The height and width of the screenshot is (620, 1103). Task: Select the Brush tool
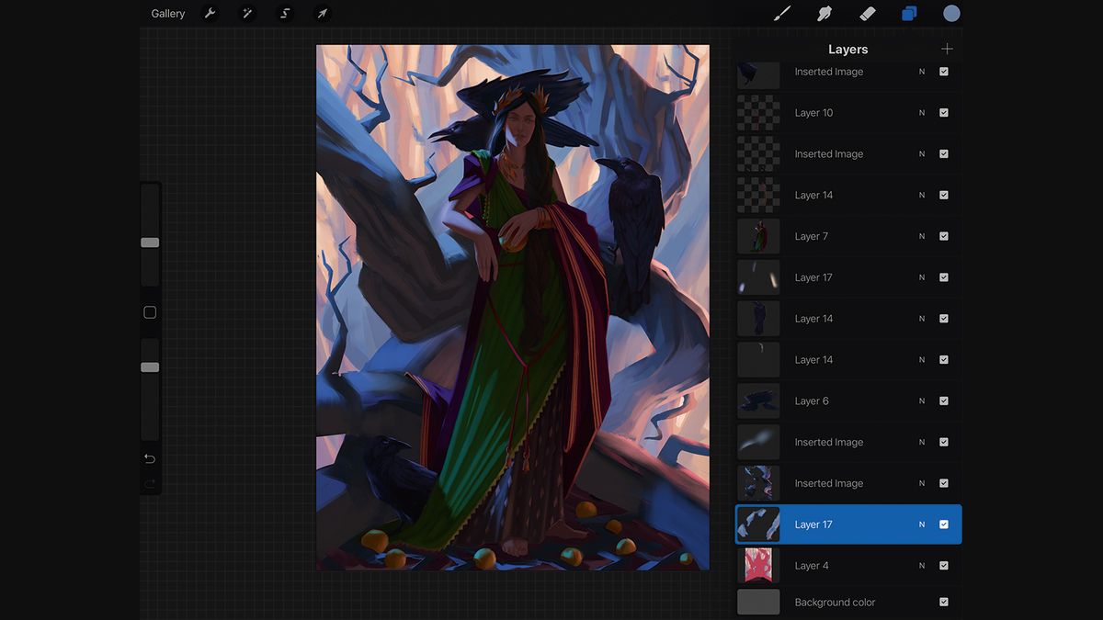coord(782,13)
